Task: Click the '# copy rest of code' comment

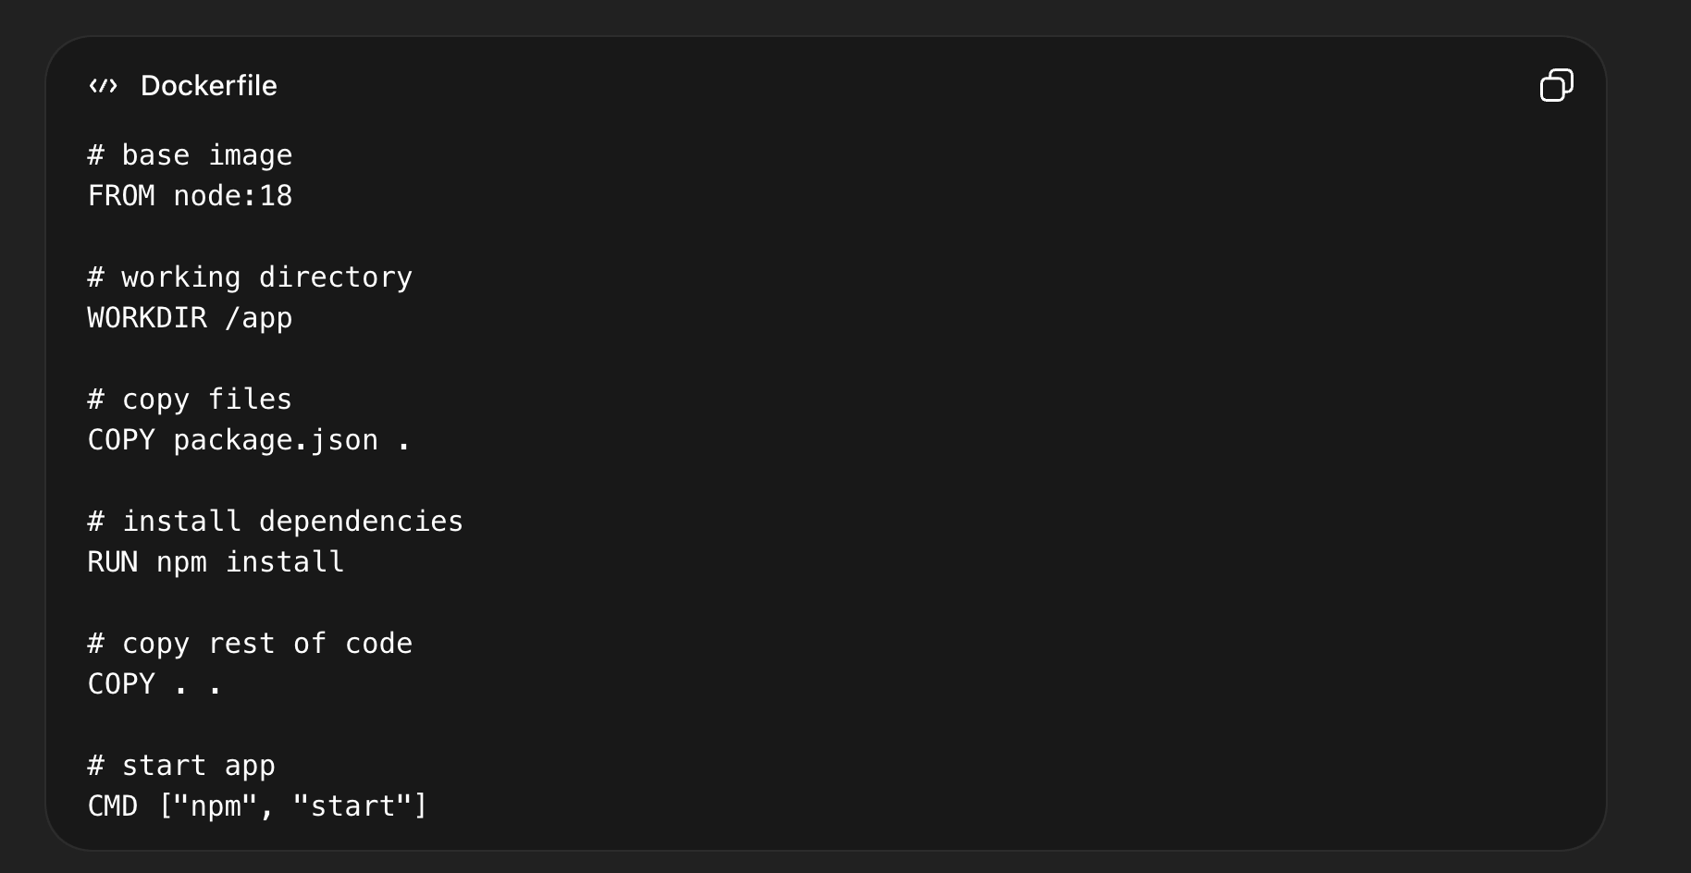Action: [250, 644]
